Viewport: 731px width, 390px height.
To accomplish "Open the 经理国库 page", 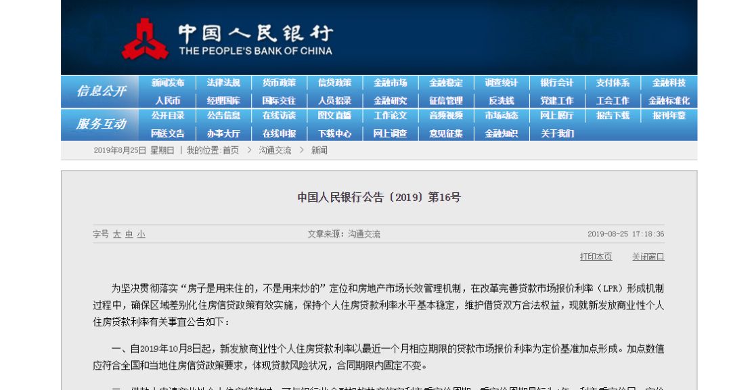I will [x=223, y=101].
